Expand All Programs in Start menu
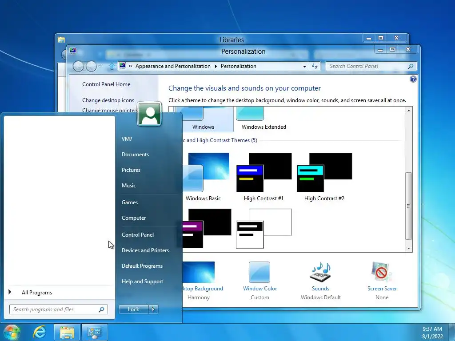This screenshot has width=455, height=341. tap(37, 292)
